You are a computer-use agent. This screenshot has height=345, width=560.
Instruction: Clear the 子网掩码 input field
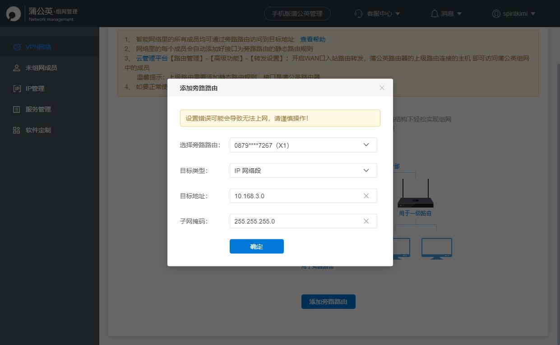[366, 221]
